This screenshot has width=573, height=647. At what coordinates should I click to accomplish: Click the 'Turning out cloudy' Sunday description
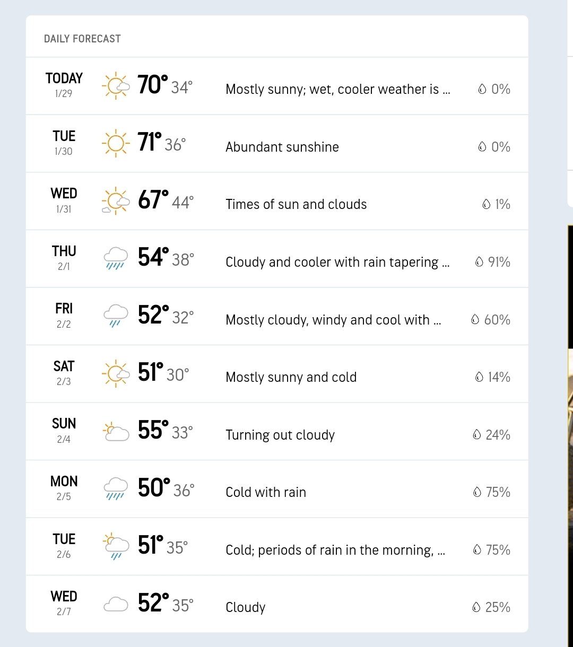[x=280, y=435]
